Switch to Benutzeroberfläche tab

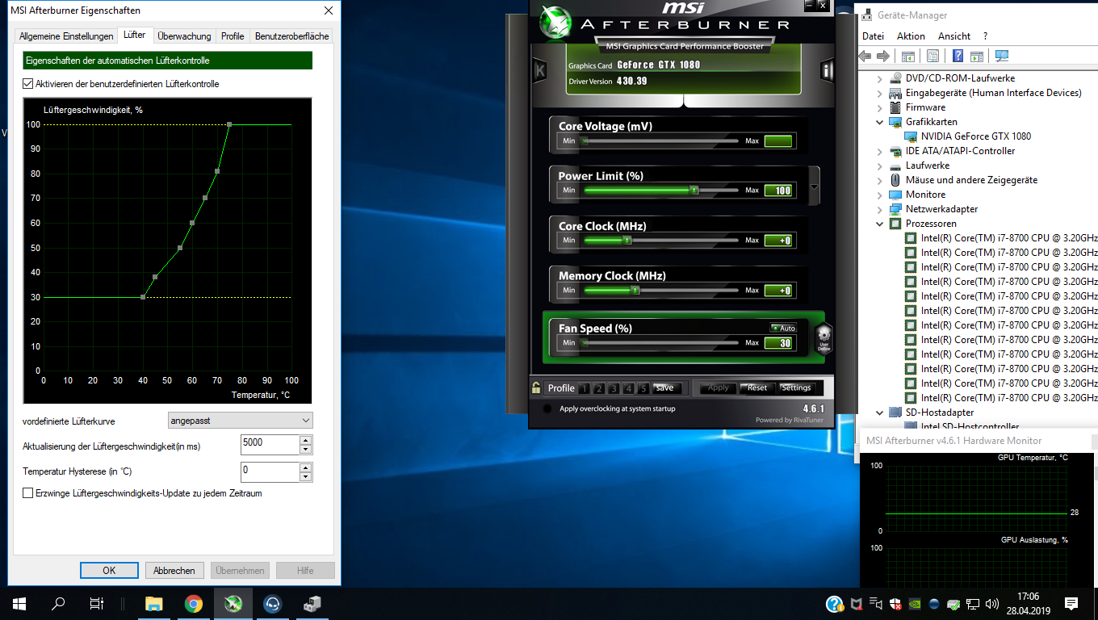(291, 36)
